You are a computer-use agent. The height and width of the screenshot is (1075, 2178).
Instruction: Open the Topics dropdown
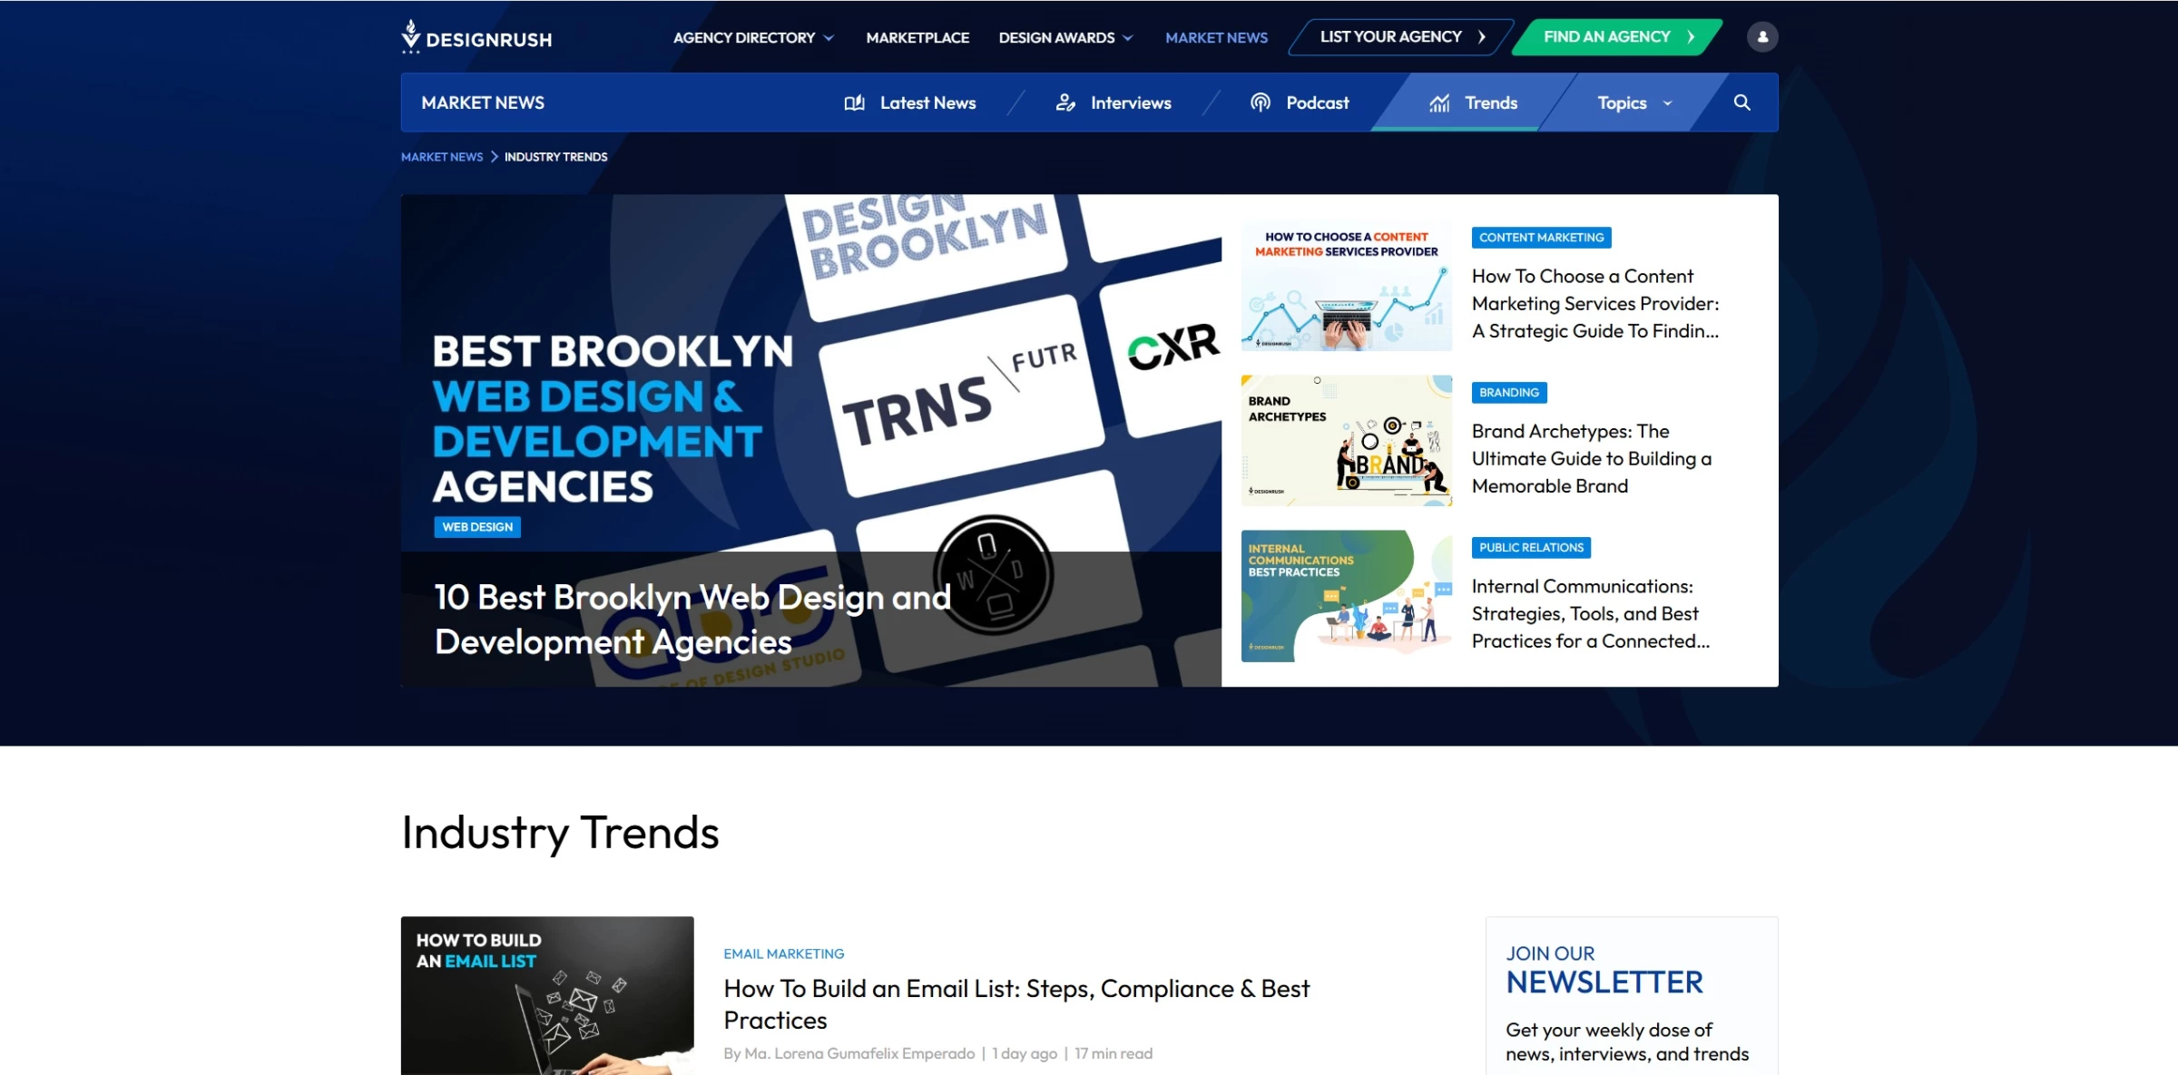pos(1634,103)
